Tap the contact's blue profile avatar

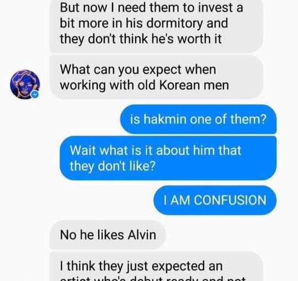tap(25, 84)
